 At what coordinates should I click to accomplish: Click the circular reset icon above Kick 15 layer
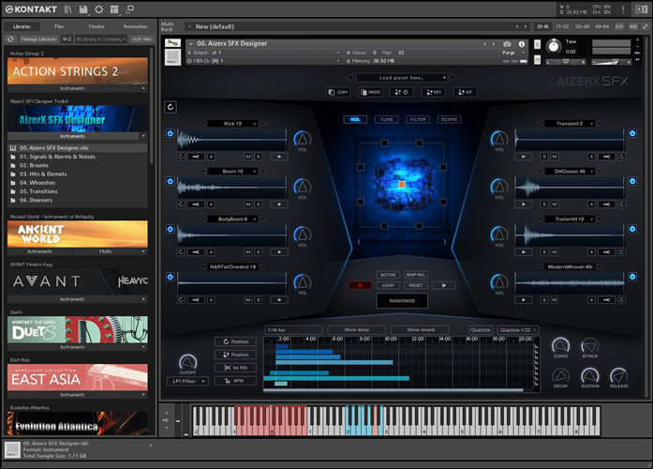171,107
